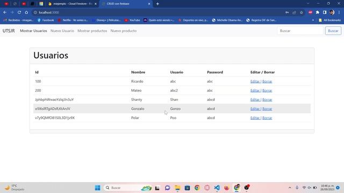Click Borrar for user Gonzalo
This screenshot has height=193, width=344.
pyautogui.click(x=267, y=109)
